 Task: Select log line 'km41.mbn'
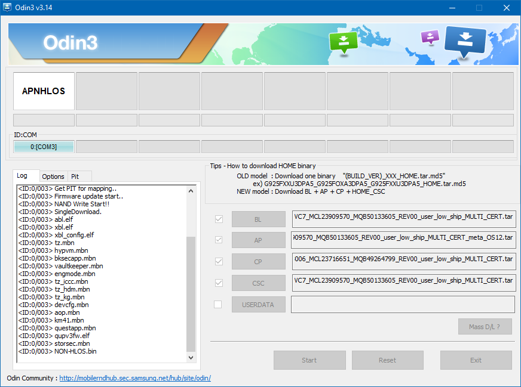point(51,320)
